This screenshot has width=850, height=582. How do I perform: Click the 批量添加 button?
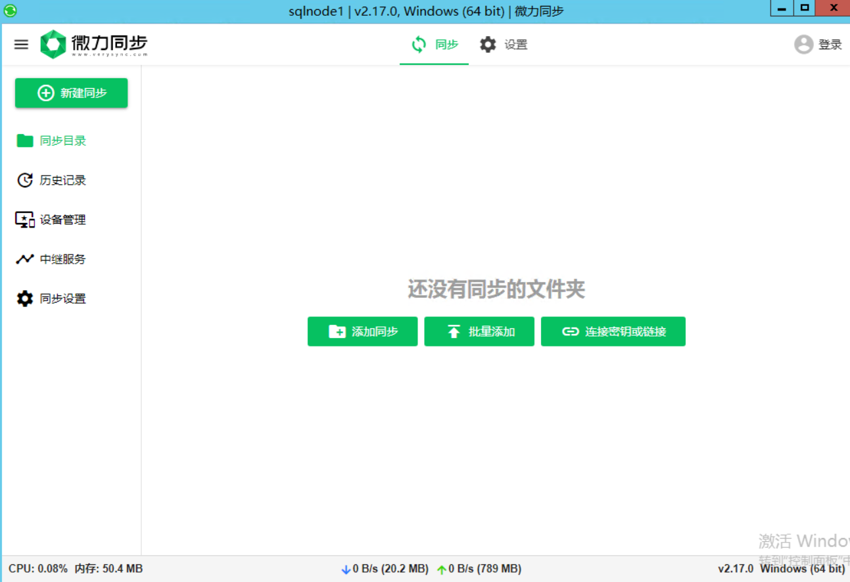(x=479, y=331)
